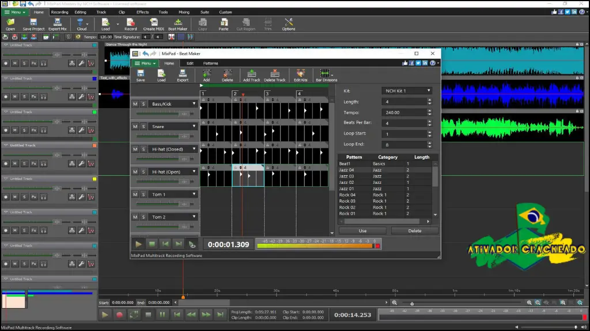Click Category column header
This screenshot has width=590, height=331.
click(388, 157)
